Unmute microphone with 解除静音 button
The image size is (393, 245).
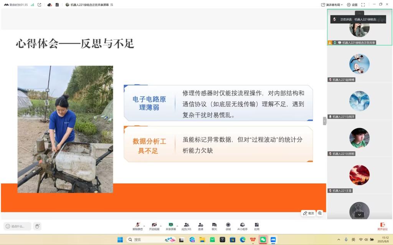click(x=137, y=225)
